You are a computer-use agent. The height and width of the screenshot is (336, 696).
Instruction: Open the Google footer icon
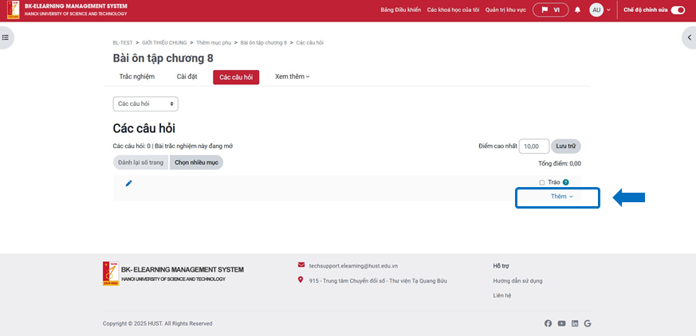click(x=588, y=323)
